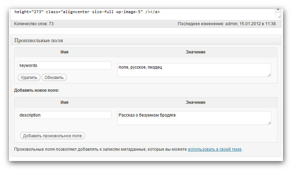This screenshot has width=292, height=170.
Task: Click the Обновить button
Action: pyautogui.click(x=54, y=77)
